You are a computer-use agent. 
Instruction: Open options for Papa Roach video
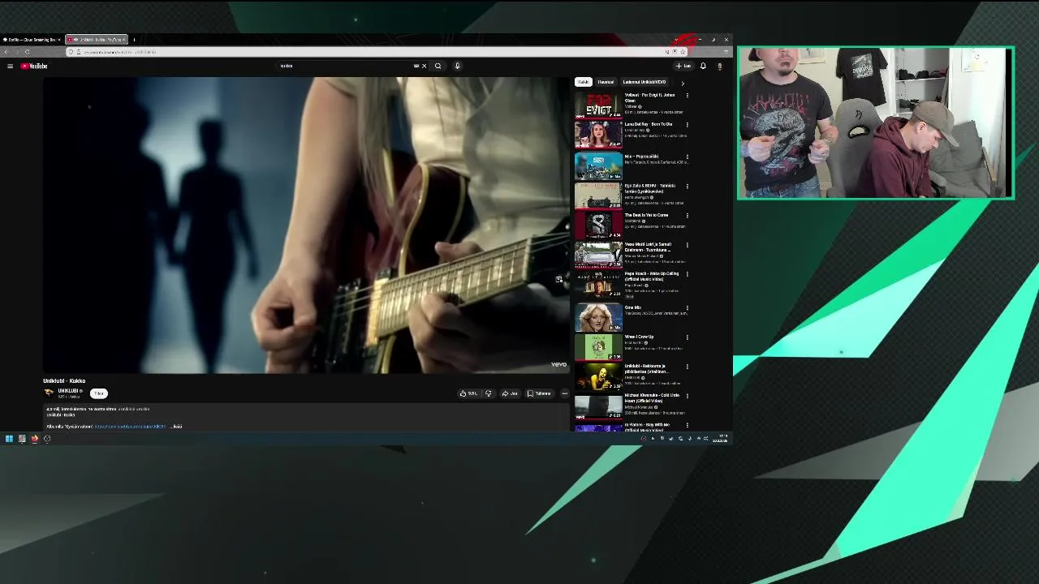pyautogui.click(x=688, y=274)
